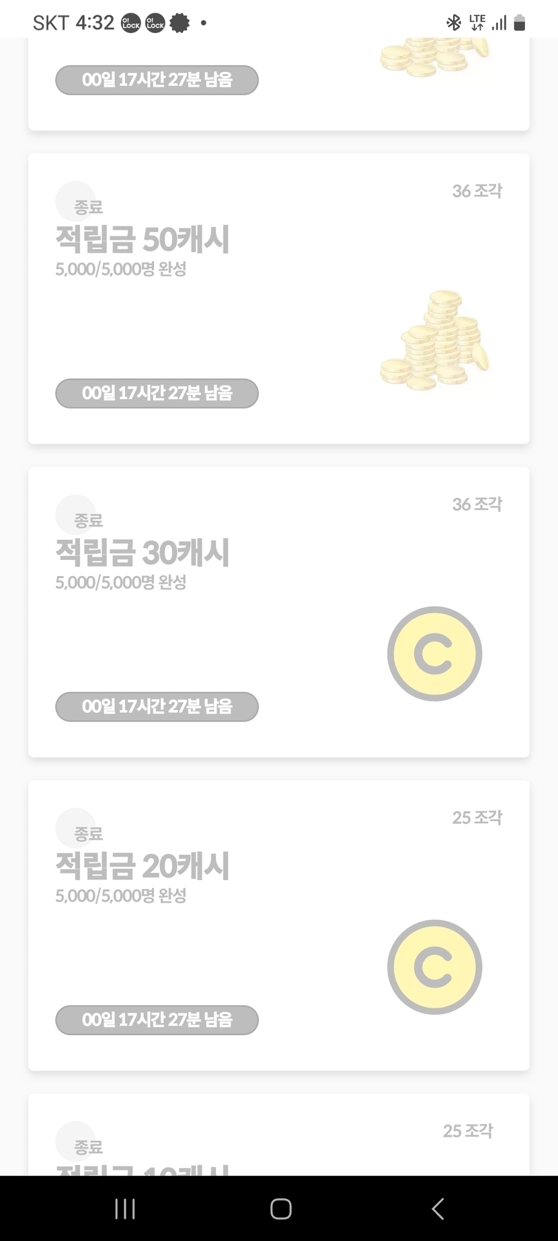The height and width of the screenshot is (1241, 558).
Task: Tap the 25 조각 label on the 20캐시 card
Action: coord(477,818)
